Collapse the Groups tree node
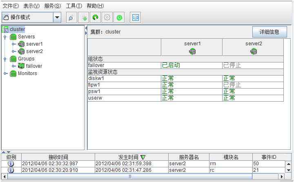 pos(5,59)
